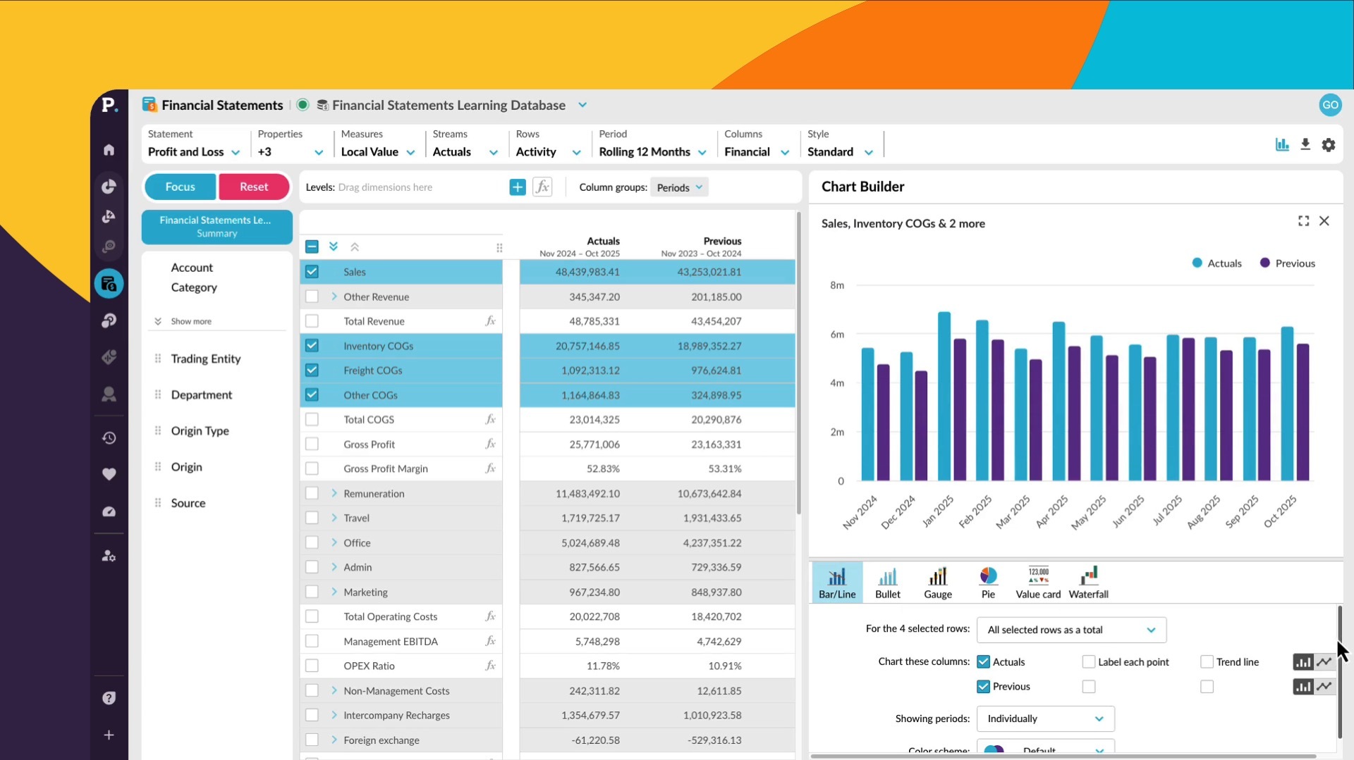
Task: Click the download export icon
Action: [1305, 144]
